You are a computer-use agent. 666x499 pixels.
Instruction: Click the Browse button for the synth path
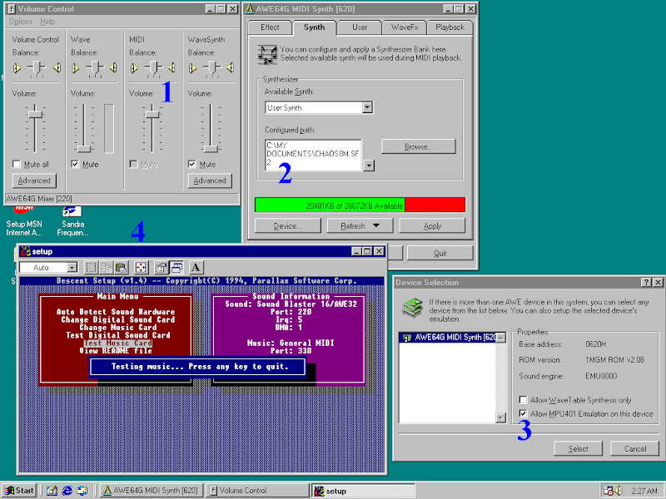pos(418,146)
